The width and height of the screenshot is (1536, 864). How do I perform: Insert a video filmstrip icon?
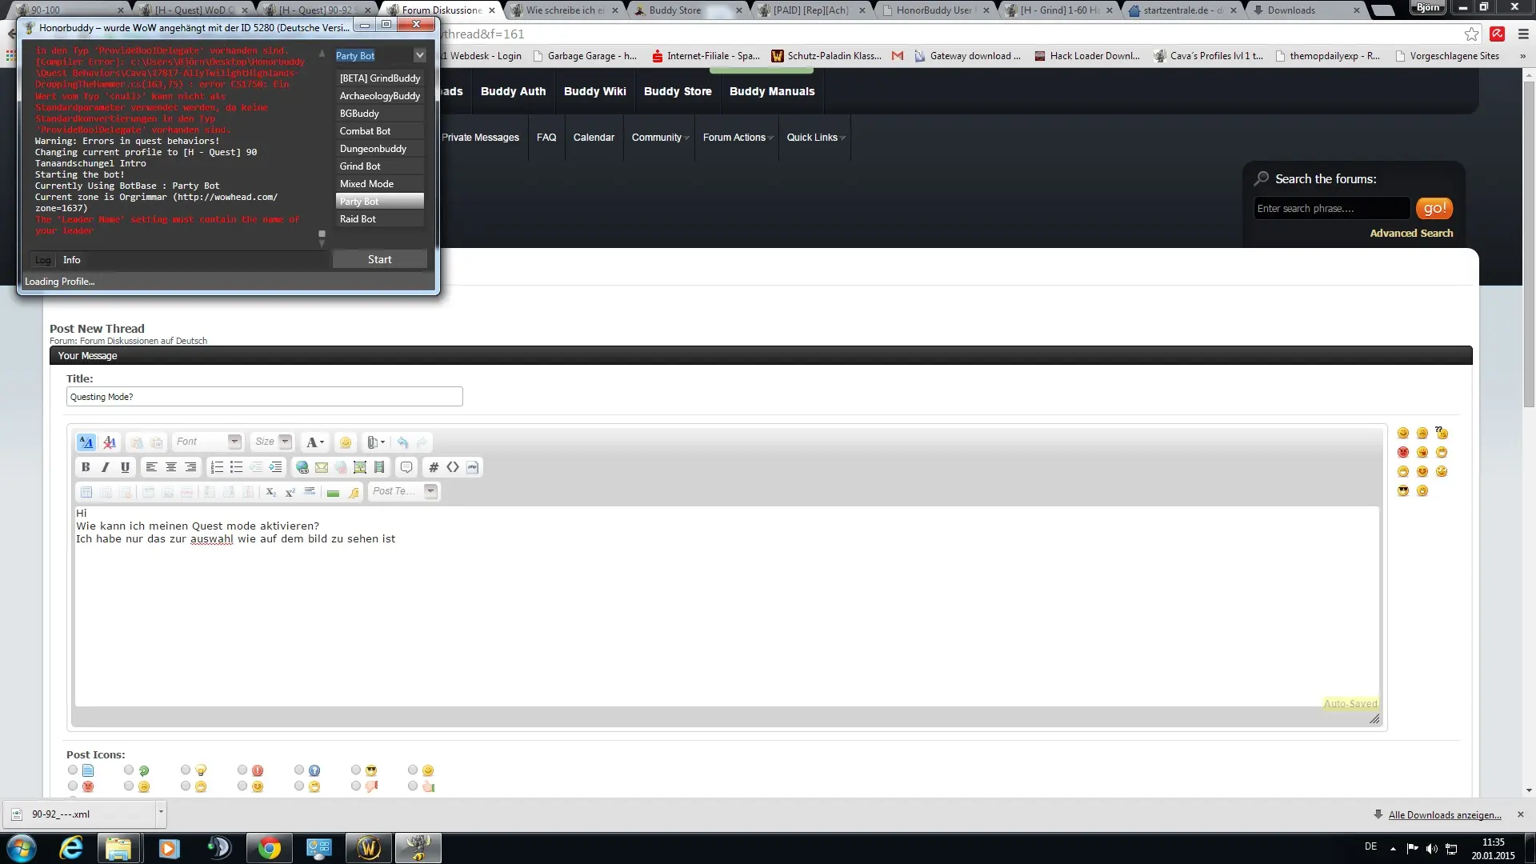[379, 467]
